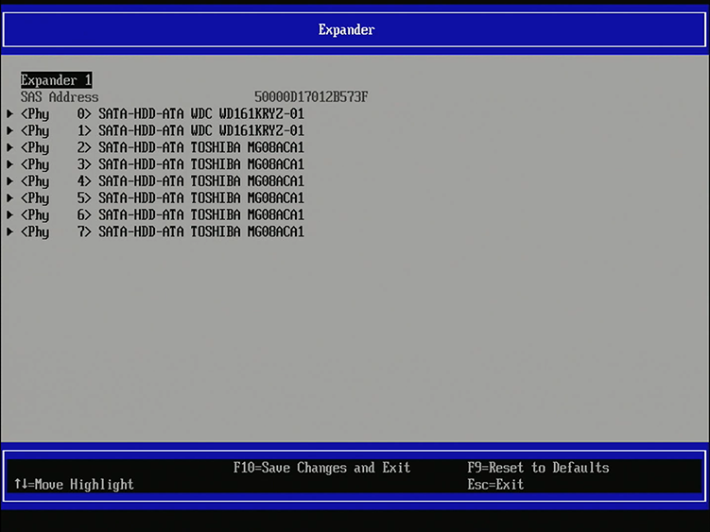710x532 pixels.
Task: Expand the Phy 0 arrow
Action: click(x=9, y=113)
